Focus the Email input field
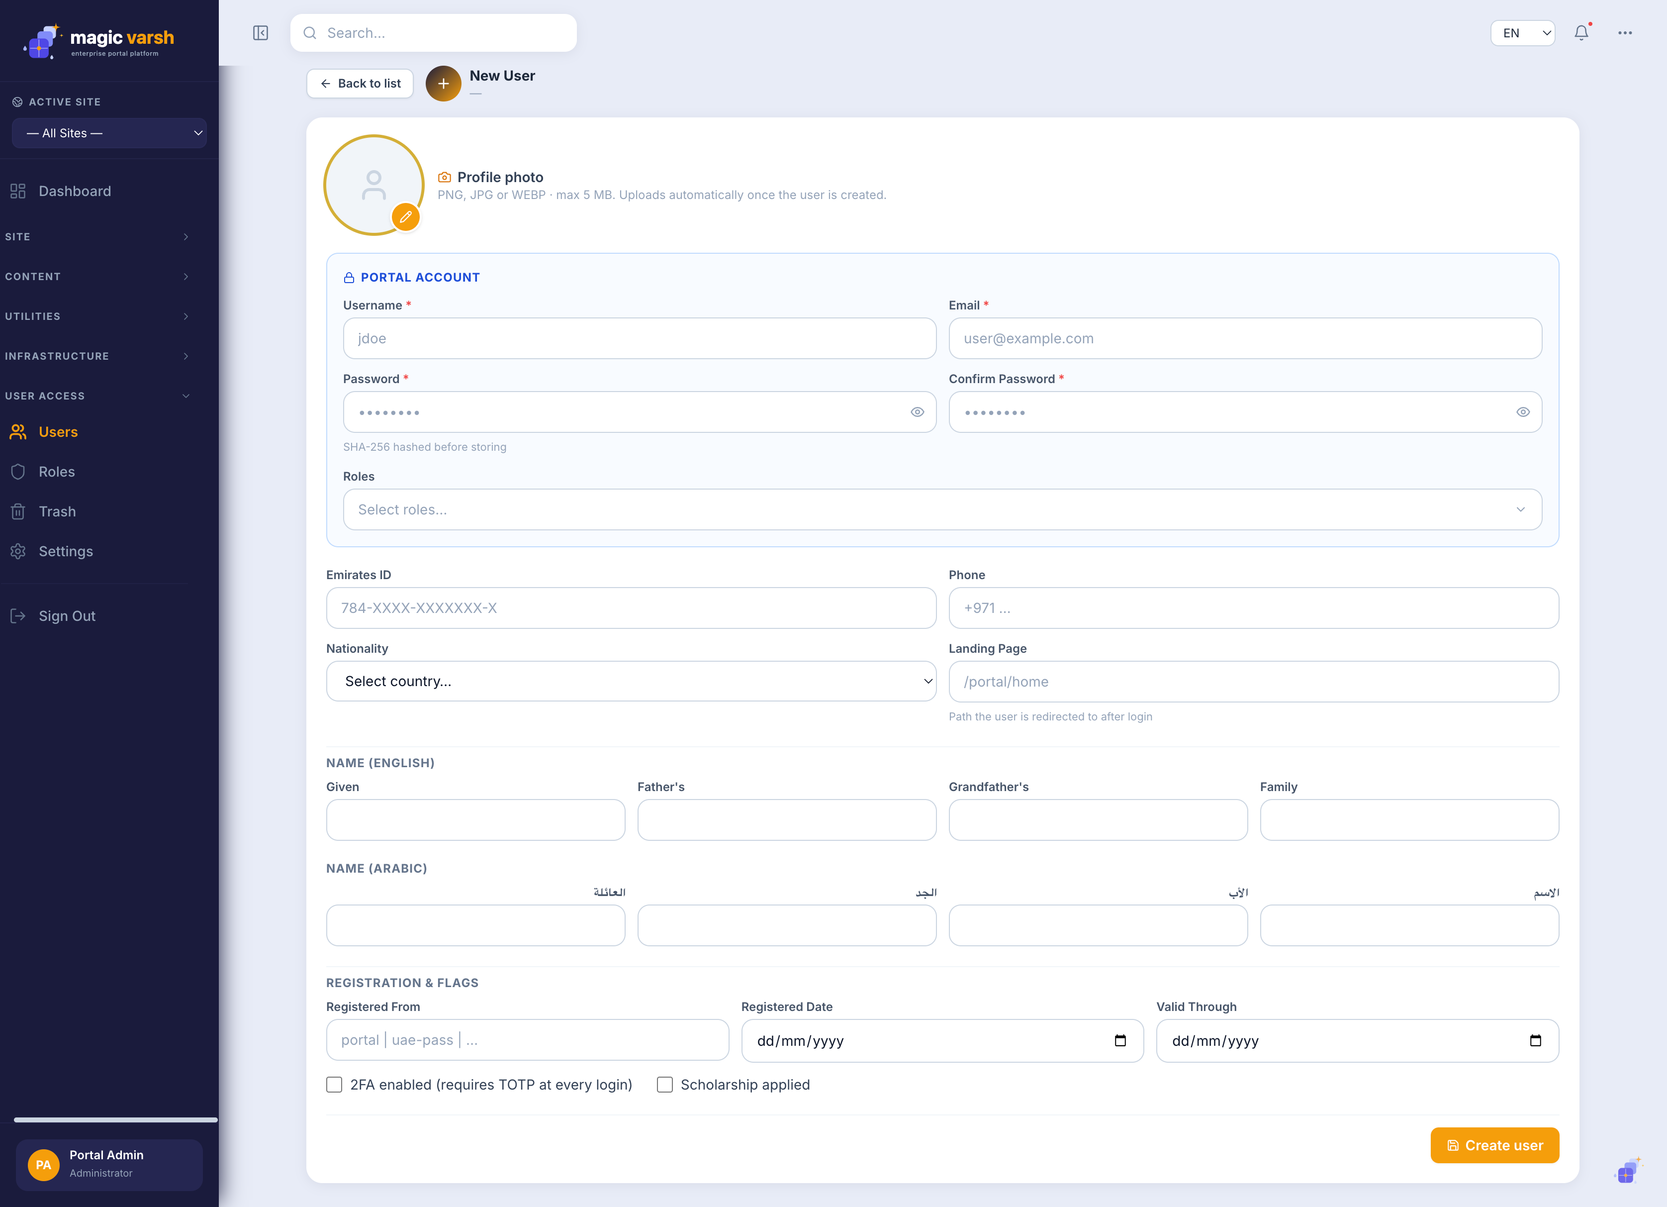The image size is (1667, 1207). tap(1245, 338)
